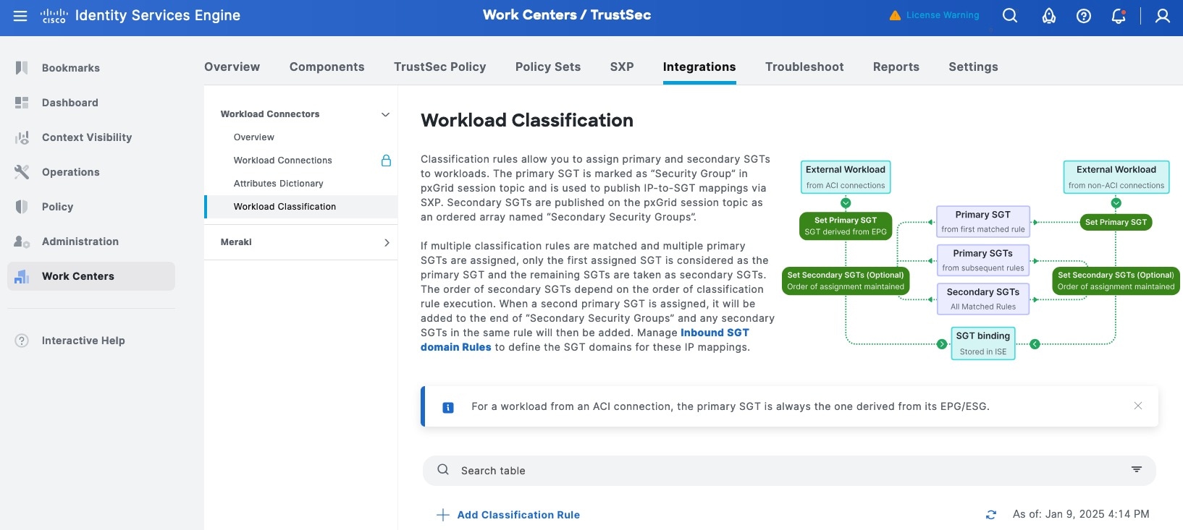
Task: Open the table filter icon in search bar
Action: click(x=1137, y=470)
